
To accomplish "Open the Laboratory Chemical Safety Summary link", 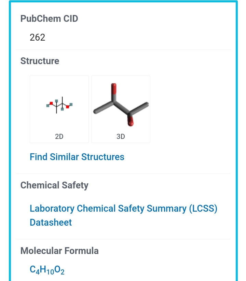I will pos(123,209).
